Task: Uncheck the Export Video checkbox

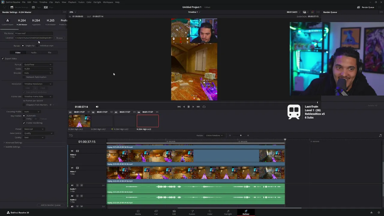Action: 3,58
